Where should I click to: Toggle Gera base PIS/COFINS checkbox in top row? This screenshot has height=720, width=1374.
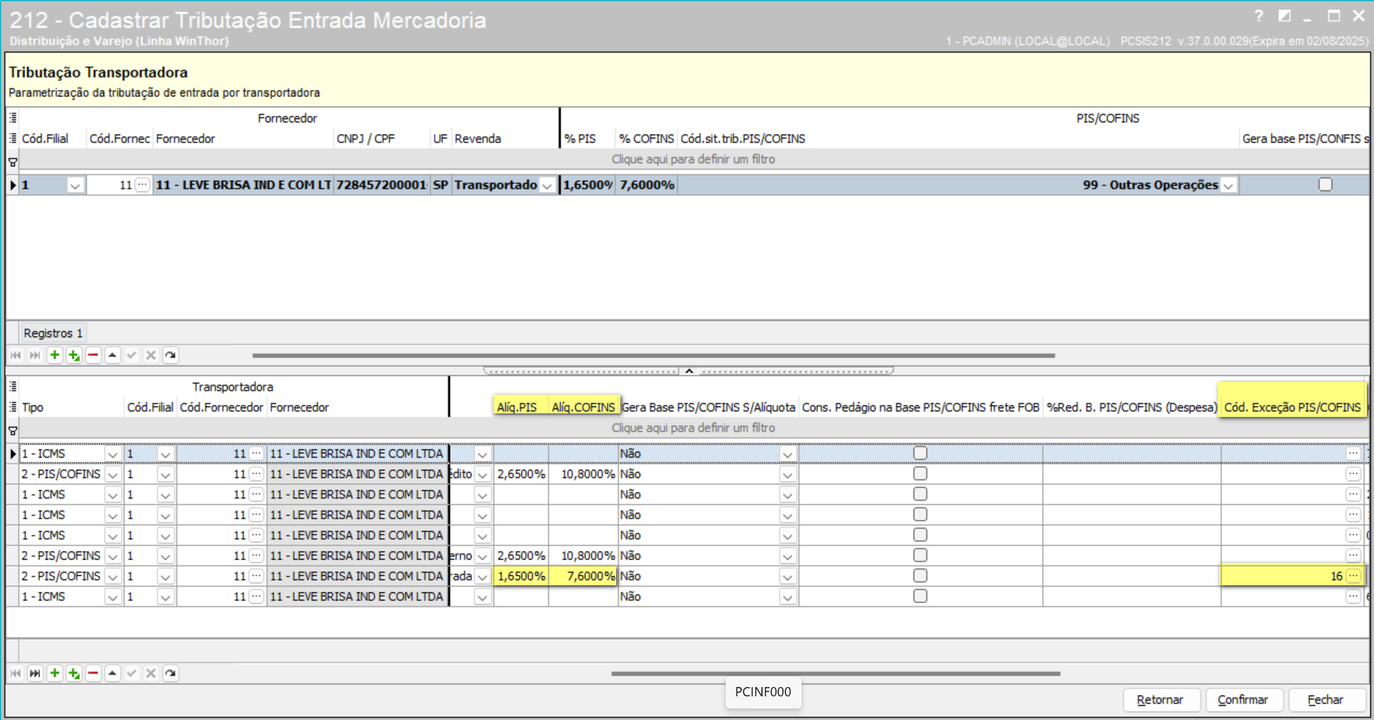click(x=1325, y=185)
